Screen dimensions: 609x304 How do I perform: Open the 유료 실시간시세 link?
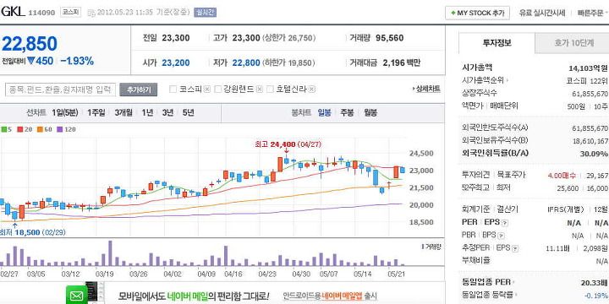(542, 13)
